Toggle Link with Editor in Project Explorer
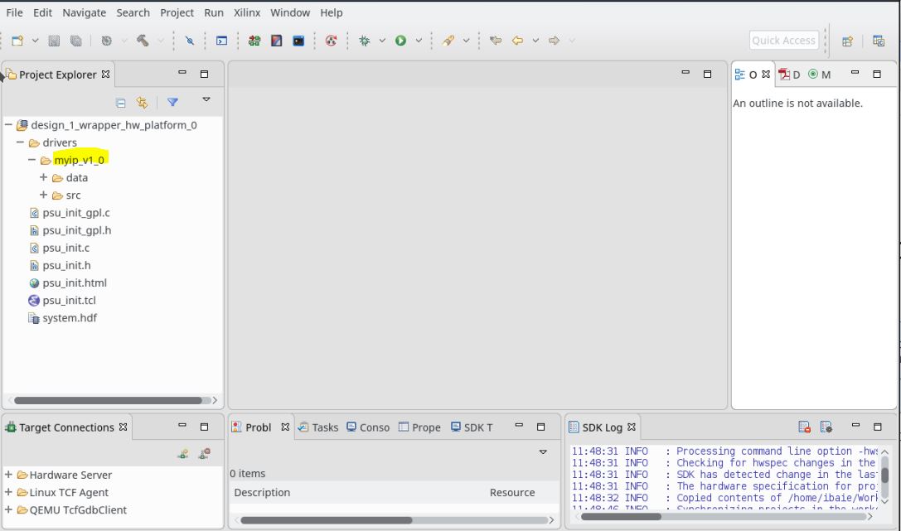Viewport: 901px width, 531px height. coord(143,103)
